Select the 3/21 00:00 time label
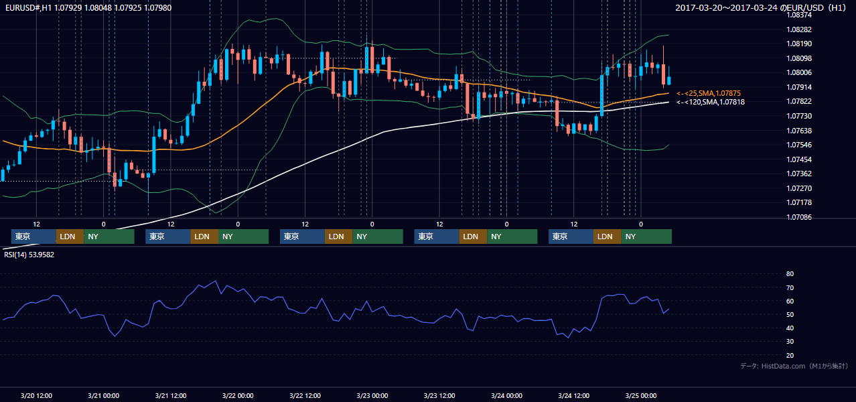856x402 pixels. coord(104,395)
